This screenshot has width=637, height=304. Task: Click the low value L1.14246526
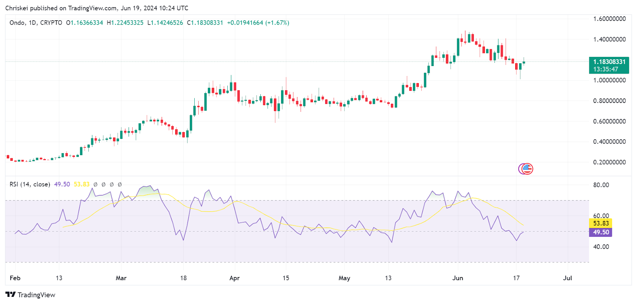pyautogui.click(x=165, y=23)
